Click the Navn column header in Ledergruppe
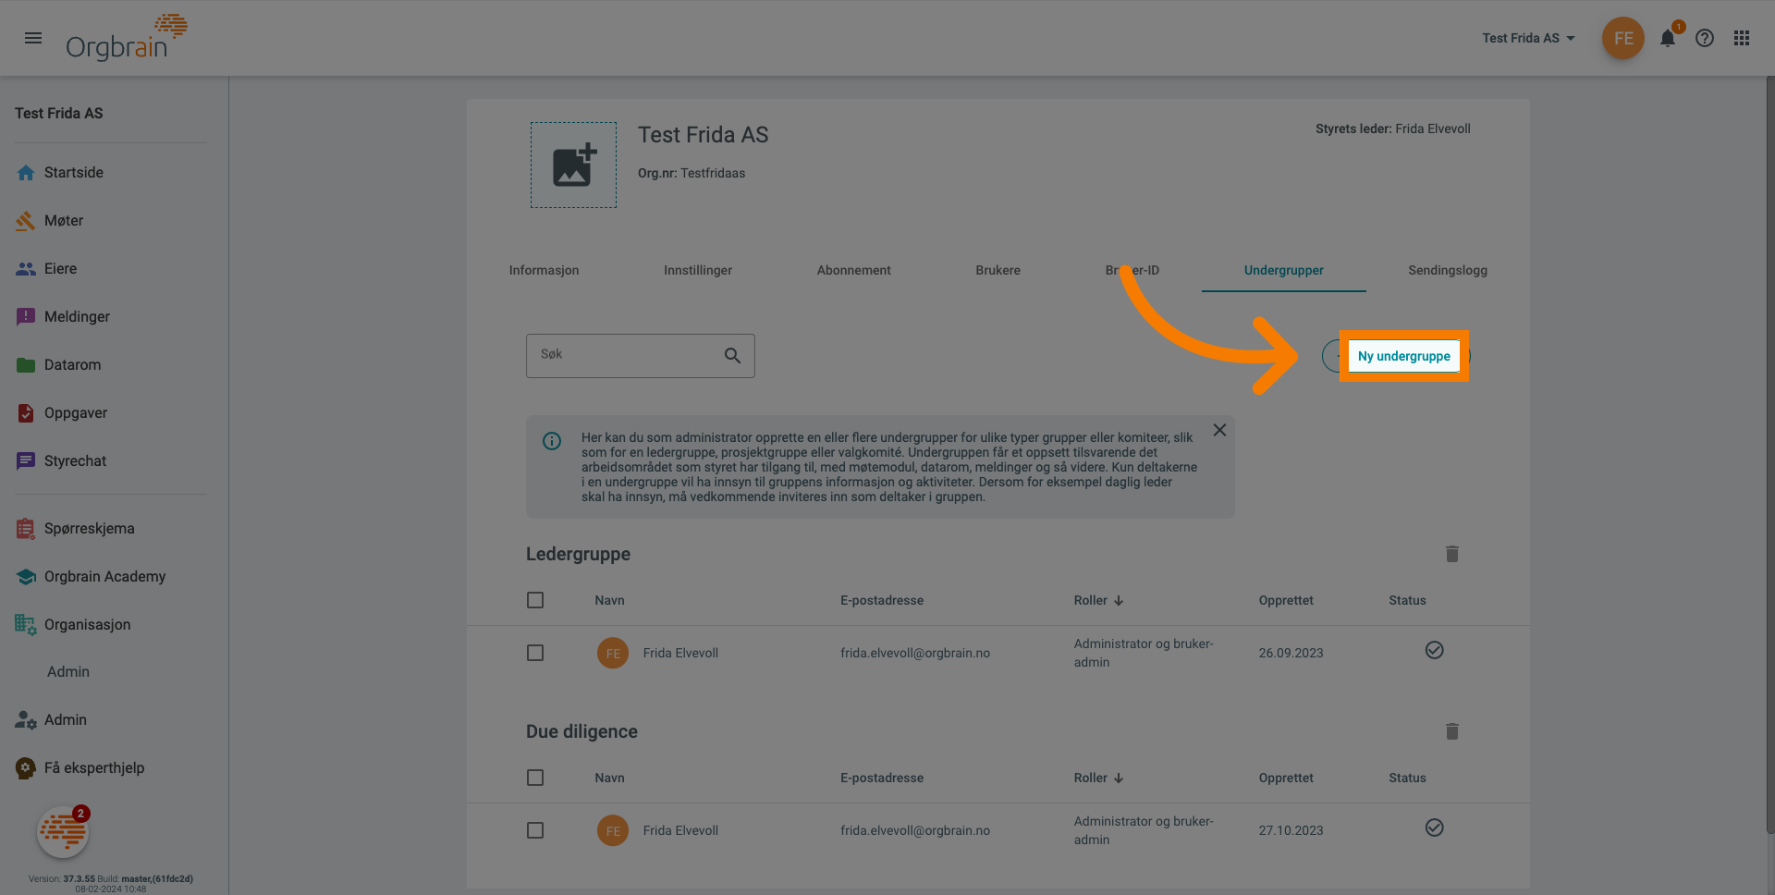The width and height of the screenshot is (1775, 895). [x=609, y=601]
